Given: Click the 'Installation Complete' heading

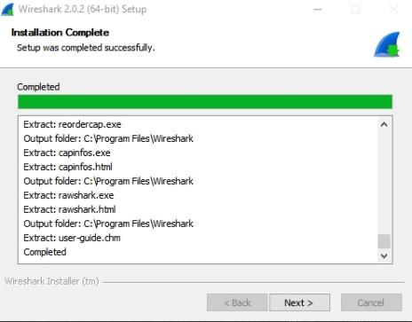Looking at the screenshot, I should click(x=60, y=33).
